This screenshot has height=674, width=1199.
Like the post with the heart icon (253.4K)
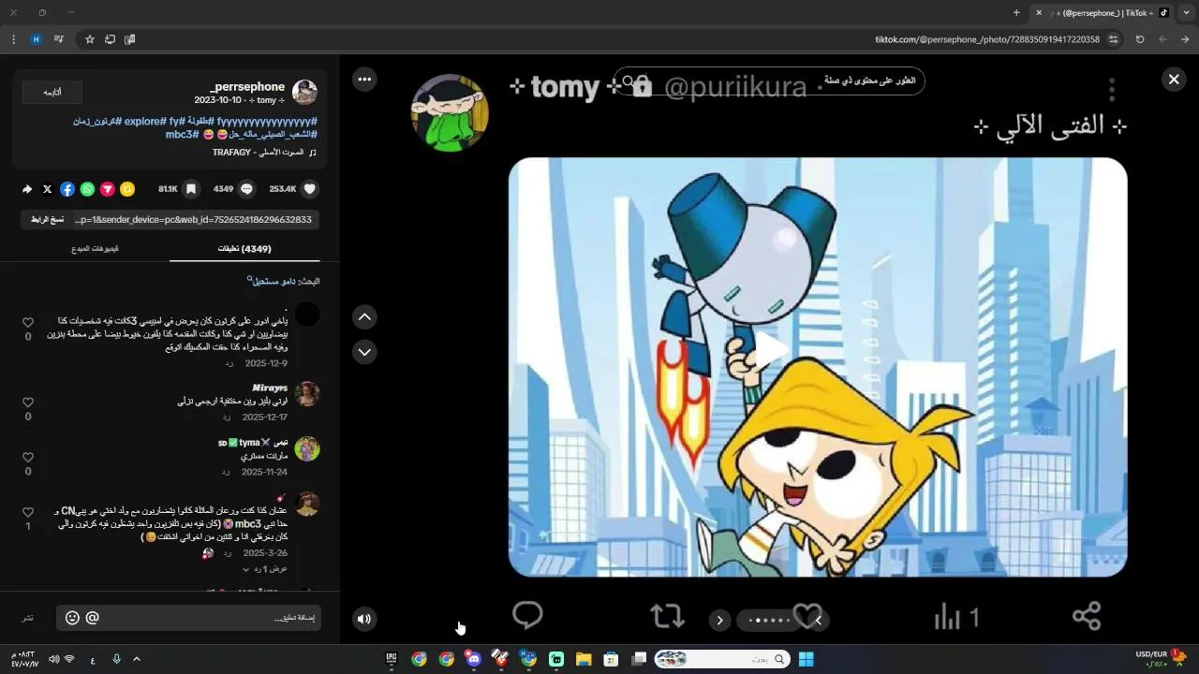(x=309, y=189)
